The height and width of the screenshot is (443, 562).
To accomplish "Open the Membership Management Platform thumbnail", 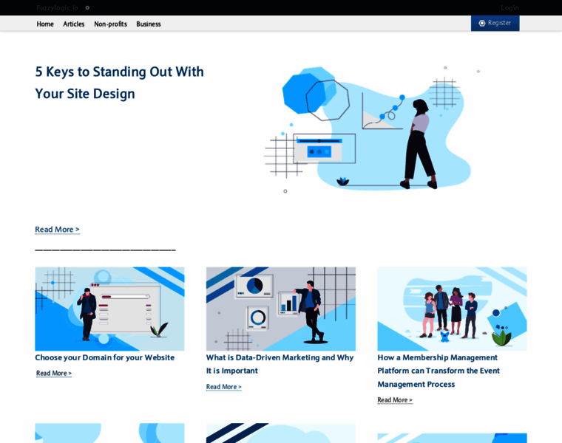I will (452, 309).
